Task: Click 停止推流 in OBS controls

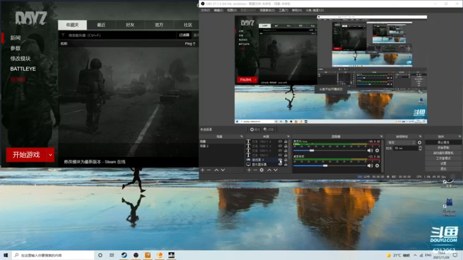Action: coord(443,142)
